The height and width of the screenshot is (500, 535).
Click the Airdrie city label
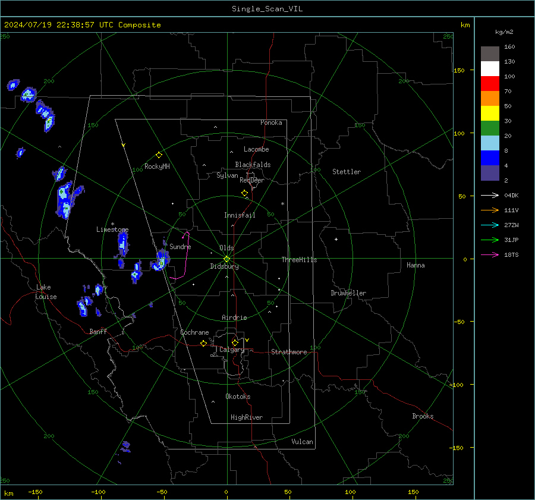pyautogui.click(x=234, y=317)
